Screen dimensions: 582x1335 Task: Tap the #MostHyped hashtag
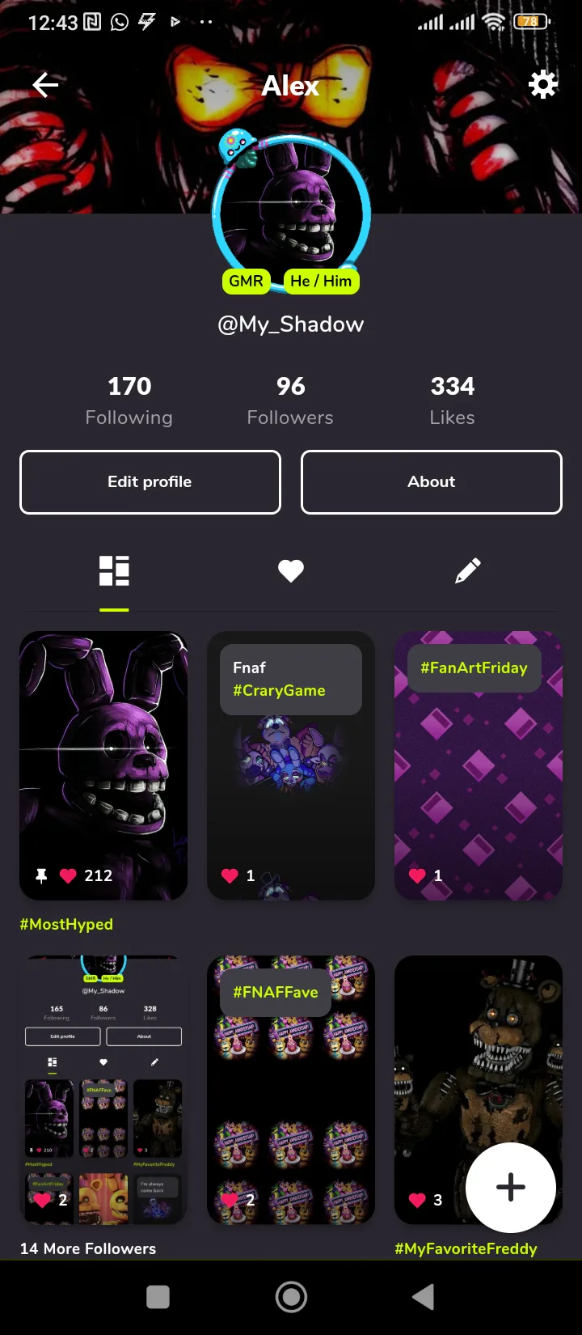coord(66,924)
